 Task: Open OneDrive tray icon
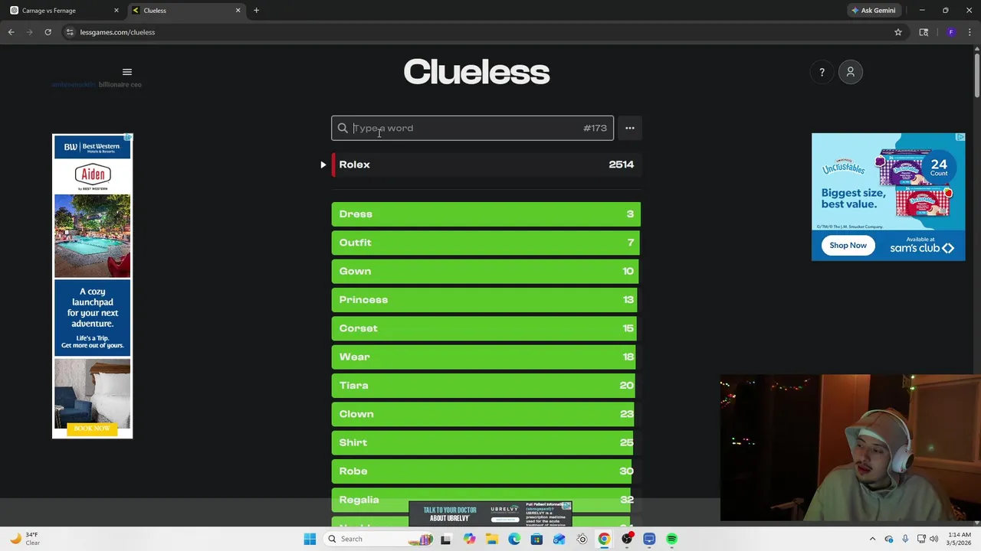(x=889, y=539)
